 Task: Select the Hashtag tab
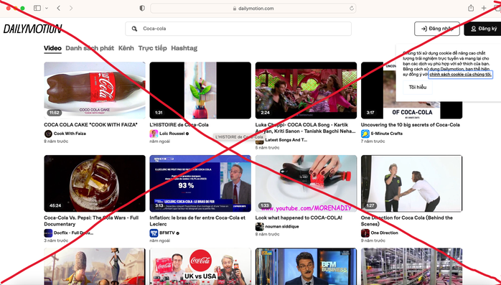pos(184,48)
